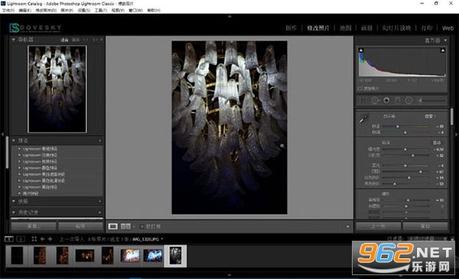Toggle the 原始照片 checkbox under histogram

coord(360,88)
